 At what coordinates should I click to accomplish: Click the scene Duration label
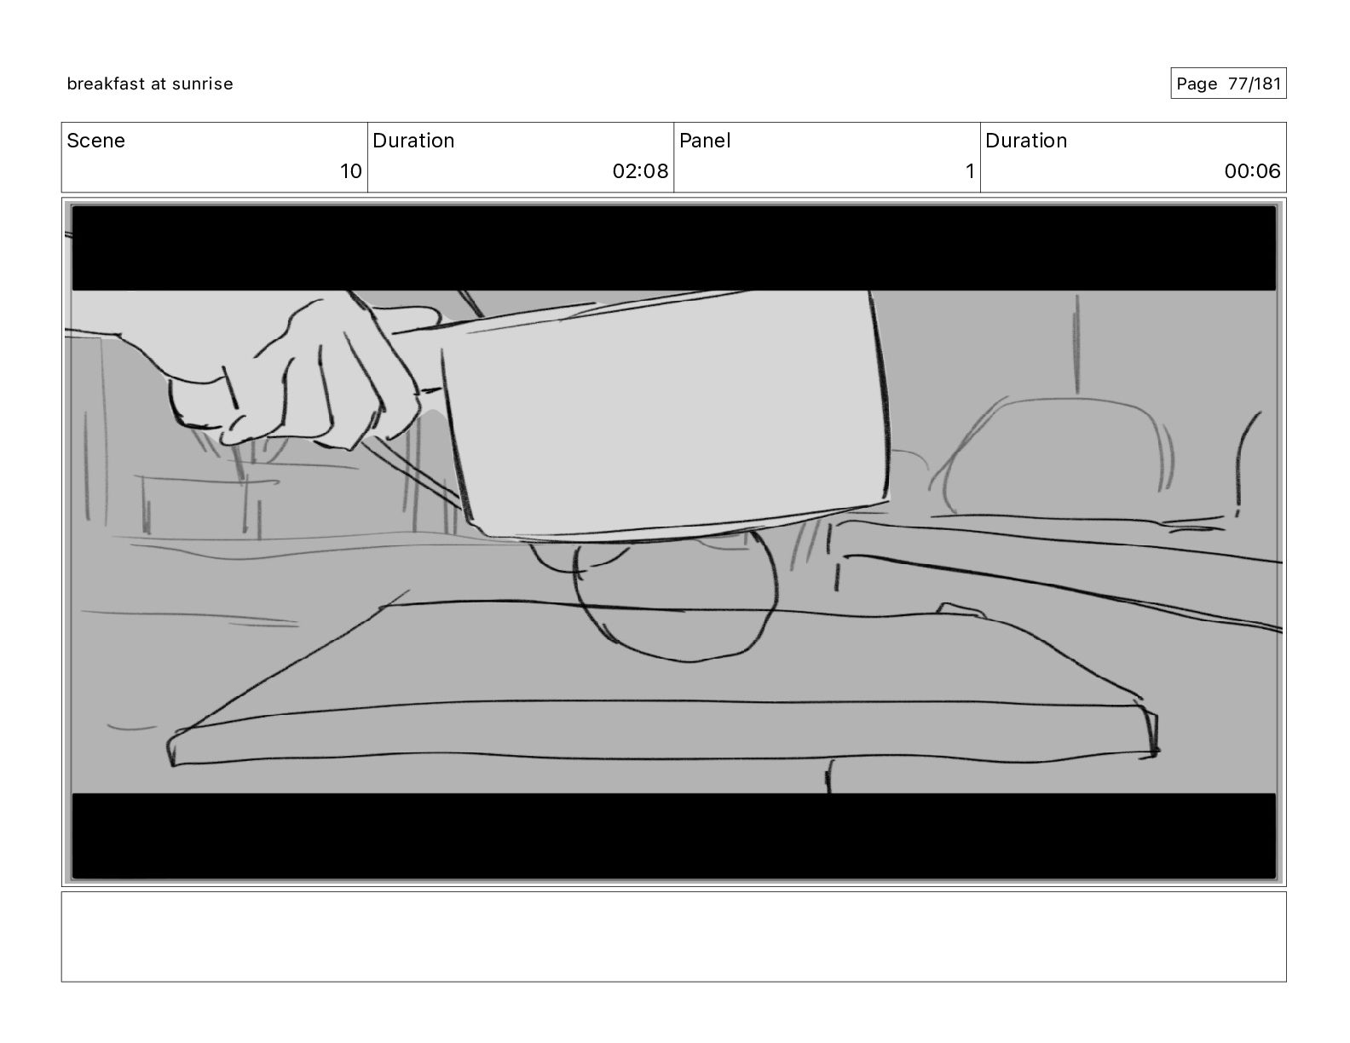point(413,141)
